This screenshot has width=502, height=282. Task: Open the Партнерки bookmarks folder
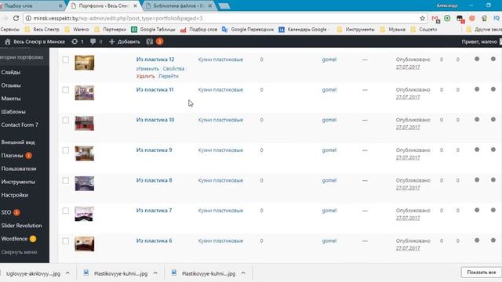[x=111, y=30]
